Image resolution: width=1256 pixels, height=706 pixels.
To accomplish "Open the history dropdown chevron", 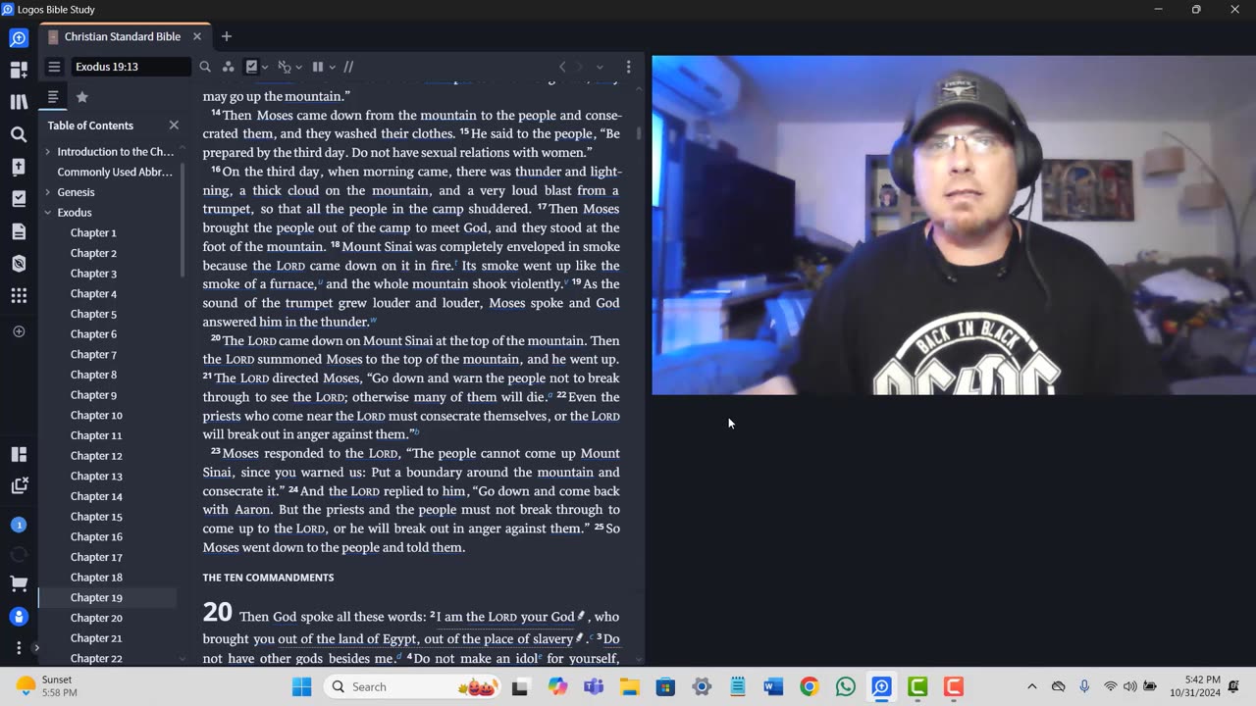I will click(x=600, y=67).
